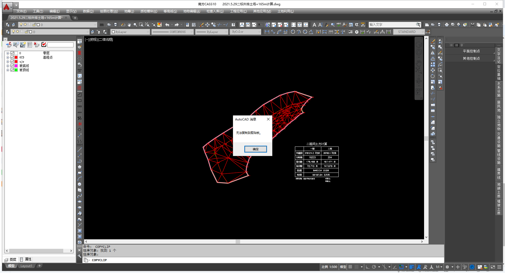Close the AutoCAD 消息 dialog with the X
The height and width of the screenshot is (273, 505).
click(268, 119)
